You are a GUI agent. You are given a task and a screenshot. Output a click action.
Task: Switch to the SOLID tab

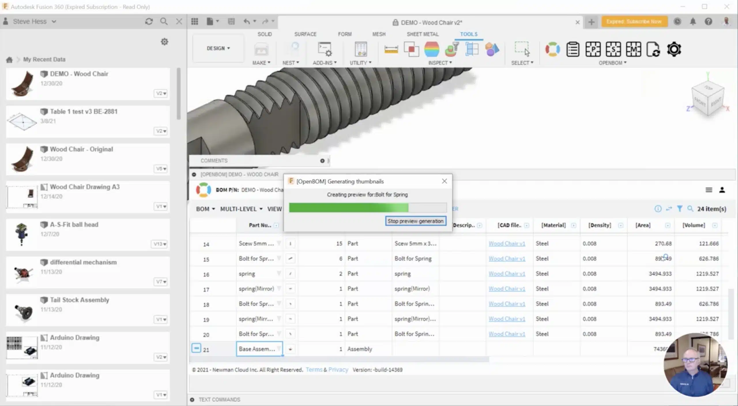pos(265,34)
